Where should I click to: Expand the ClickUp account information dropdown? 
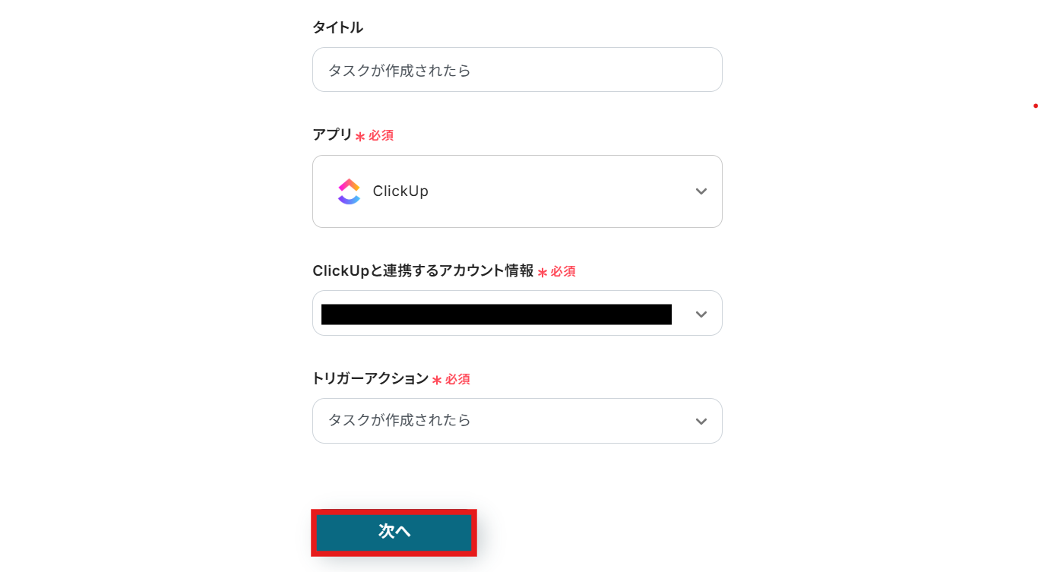[x=517, y=313]
